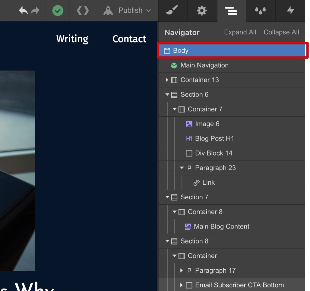This screenshot has height=291, width=310.
Task: Open the Publish dropdown
Action: pyautogui.click(x=127, y=11)
